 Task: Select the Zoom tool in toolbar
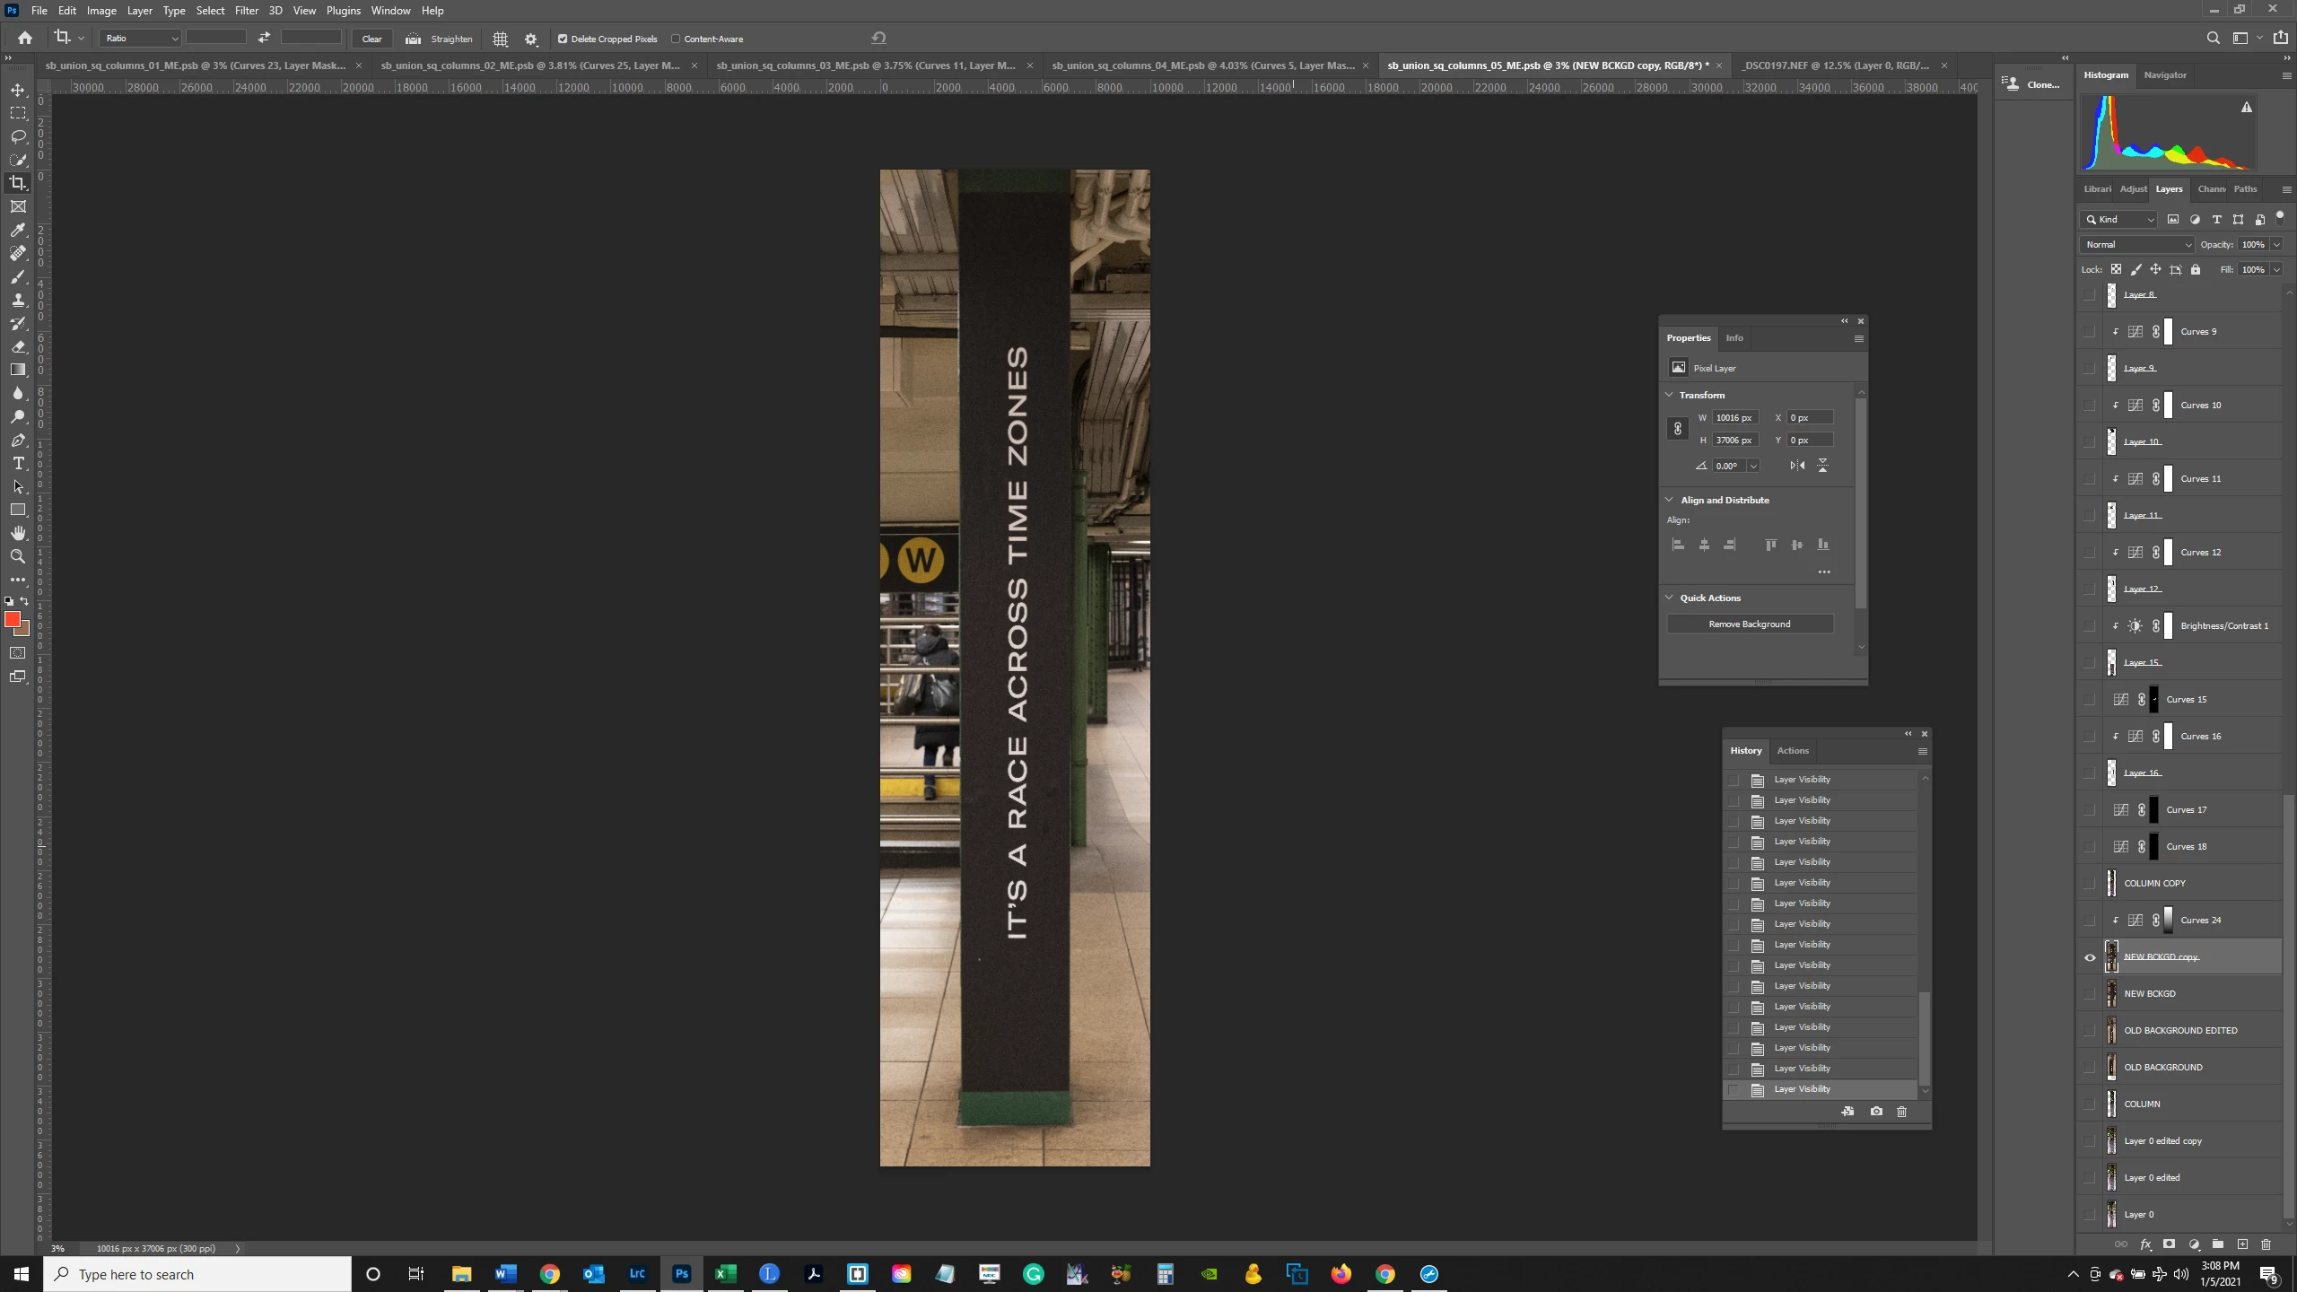tap(18, 556)
